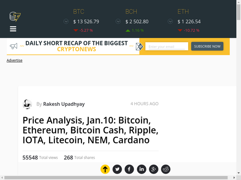Image resolution: width=241 pixels, height=180 pixels.
Task: Share the article on LinkedIn
Action: (x=141, y=169)
